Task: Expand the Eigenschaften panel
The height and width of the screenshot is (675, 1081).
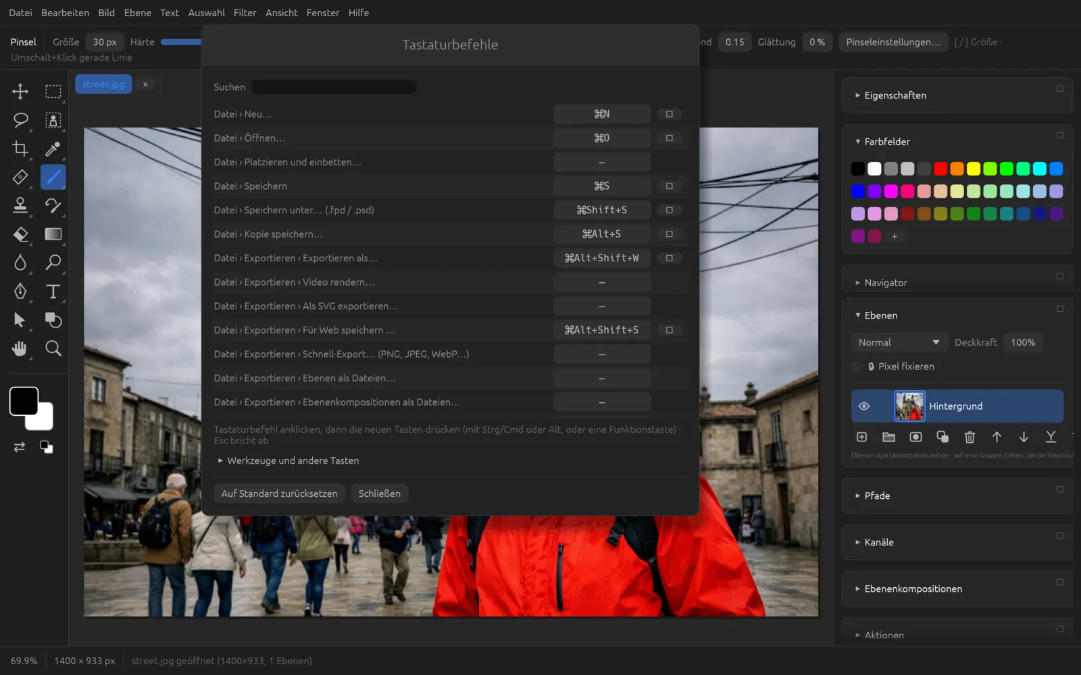Action: coord(890,95)
